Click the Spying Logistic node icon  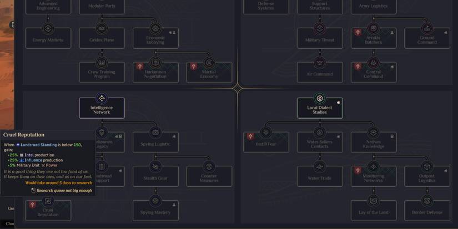pyautogui.click(x=155, y=133)
